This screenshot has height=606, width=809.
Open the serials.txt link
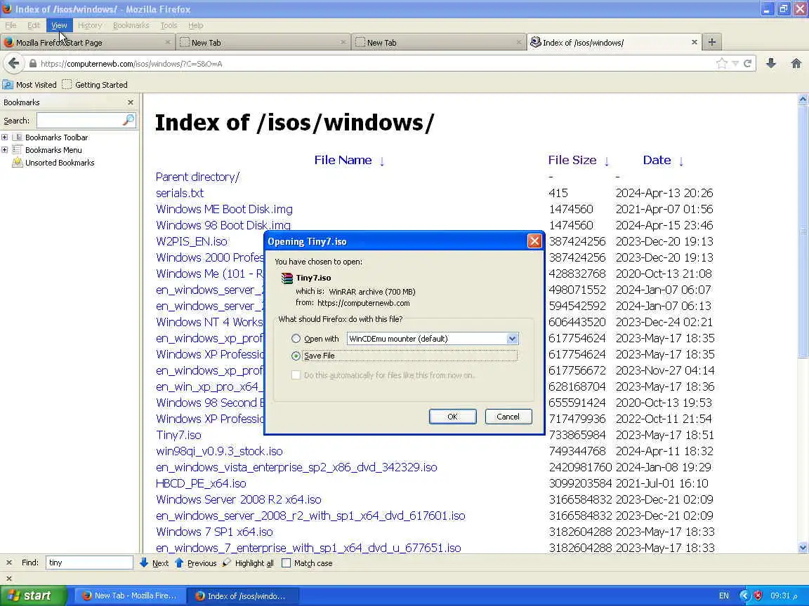point(180,193)
